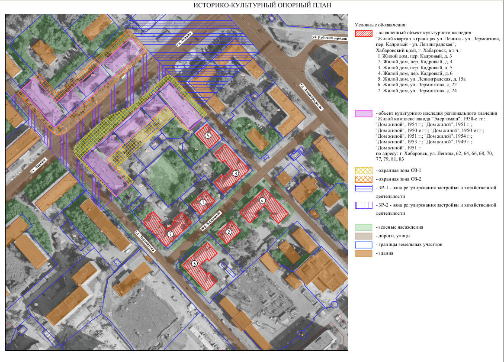Viewport: 504px width, 362px height.
Task: Click the street label 'ул. Лермонтова' on the map
Action: pos(144,241)
